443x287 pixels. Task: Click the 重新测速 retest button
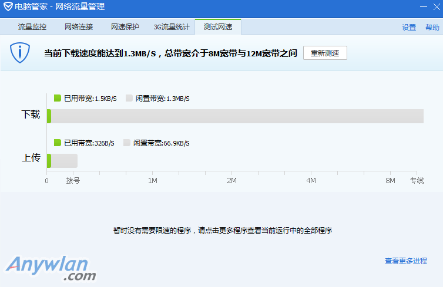pyautogui.click(x=325, y=53)
